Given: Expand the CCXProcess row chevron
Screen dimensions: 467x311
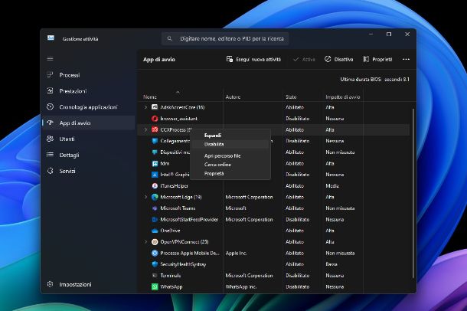Looking at the screenshot, I should pyautogui.click(x=145, y=129).
